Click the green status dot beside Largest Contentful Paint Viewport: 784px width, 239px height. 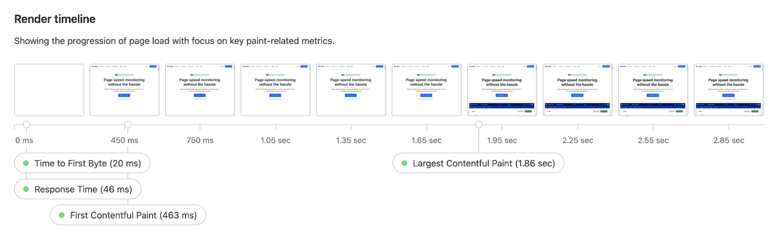point(404,163)
